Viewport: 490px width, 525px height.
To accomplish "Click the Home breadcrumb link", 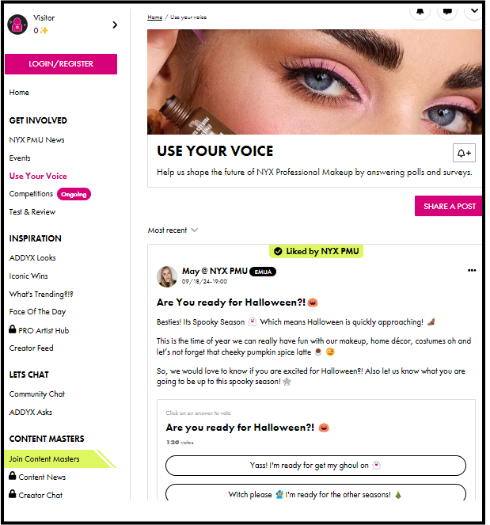I will pyautogui.click(x=154, y=17).
